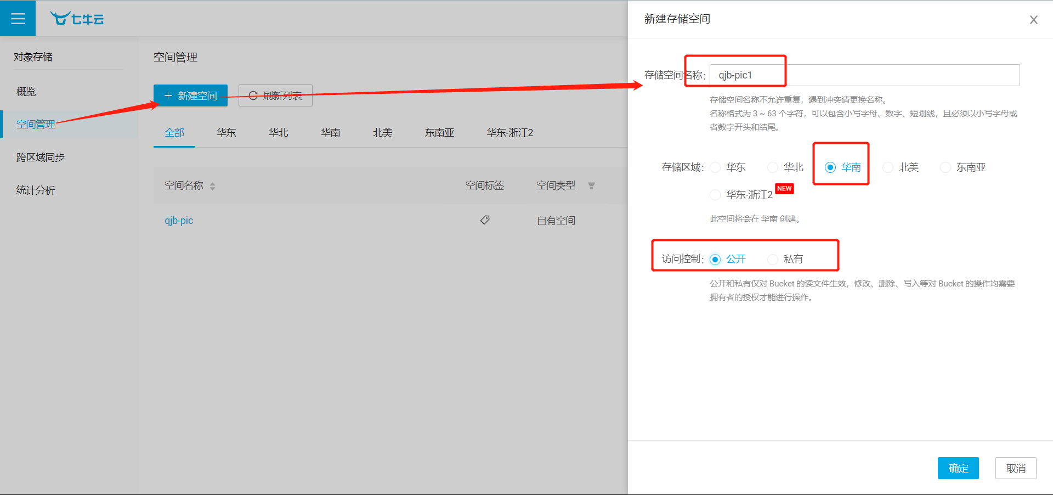
Task: Select 华东 storage region radio
Action: tap(715, 167)
